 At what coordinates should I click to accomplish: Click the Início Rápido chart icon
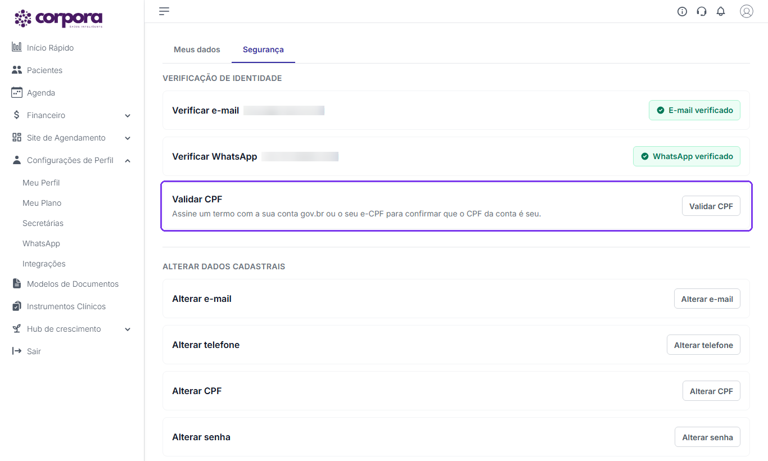tap(17, 47)
